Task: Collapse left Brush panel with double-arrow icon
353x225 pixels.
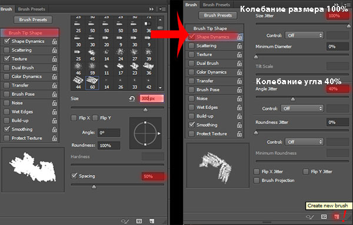Action: 152,9
